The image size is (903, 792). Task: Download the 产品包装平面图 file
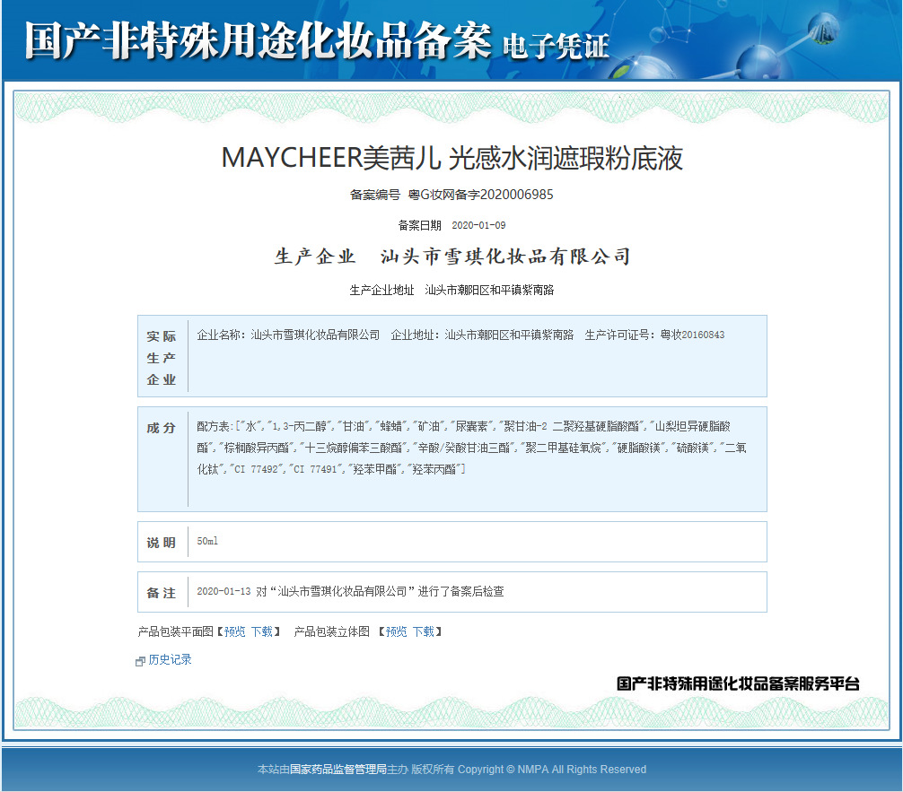point(262,632)
